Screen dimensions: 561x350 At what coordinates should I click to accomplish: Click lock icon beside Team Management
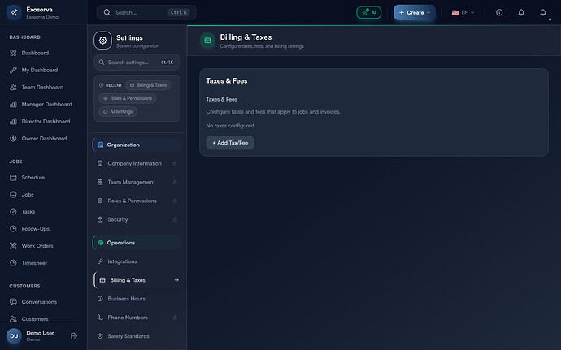175,182
